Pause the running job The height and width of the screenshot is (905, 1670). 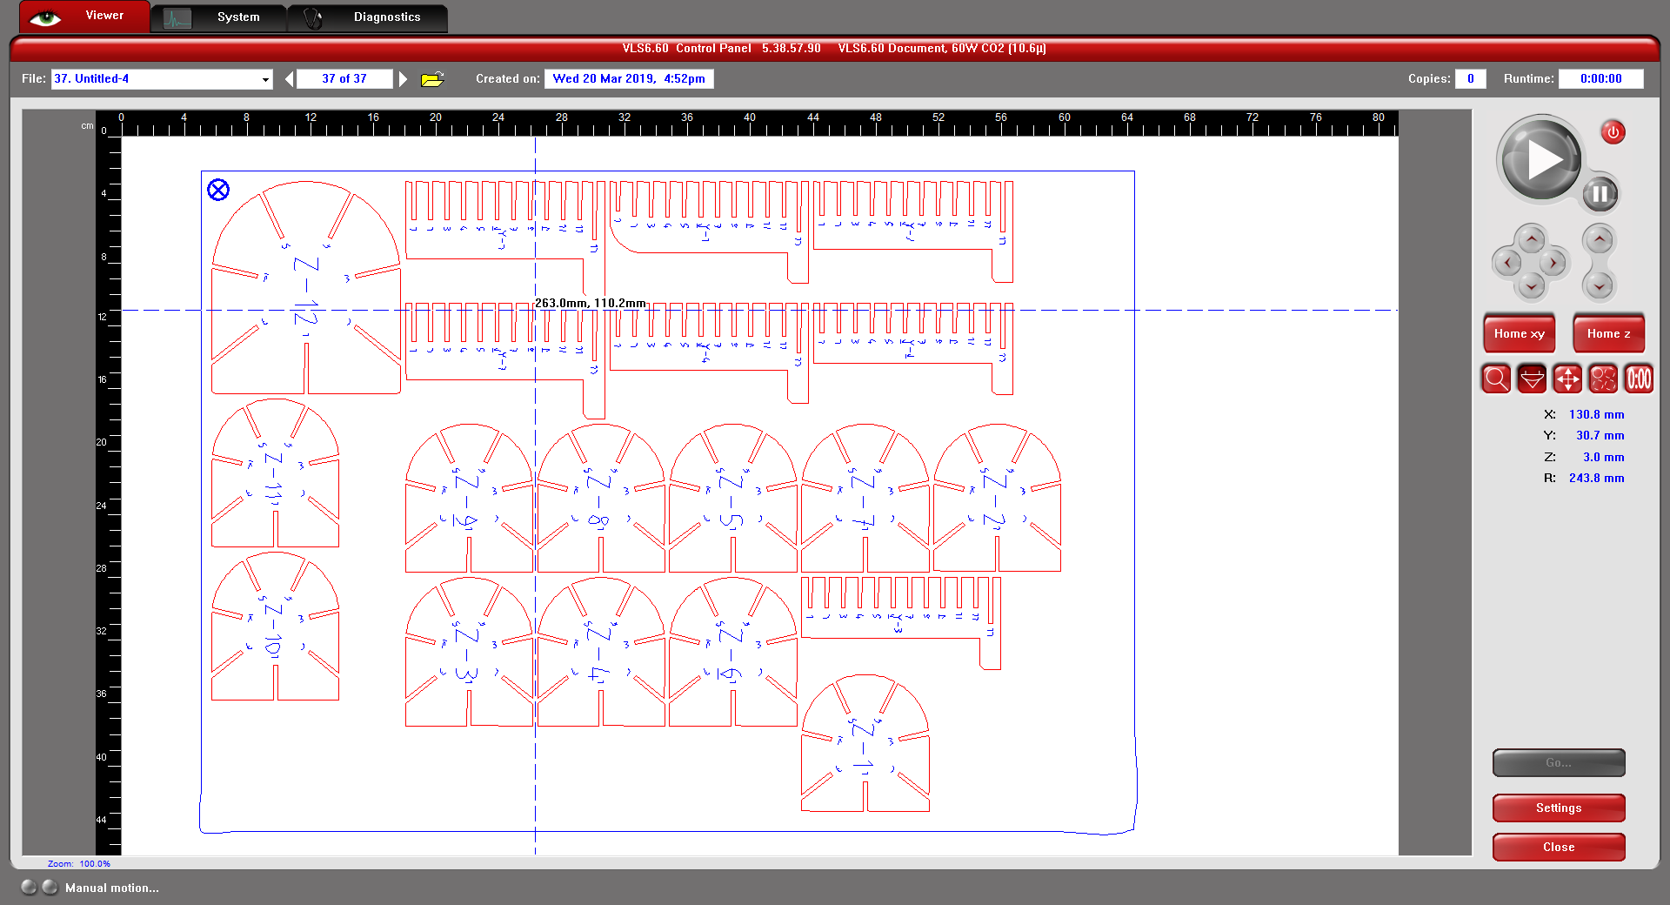1600,194
